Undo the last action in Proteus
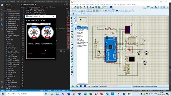 click(x=73, y=11)
